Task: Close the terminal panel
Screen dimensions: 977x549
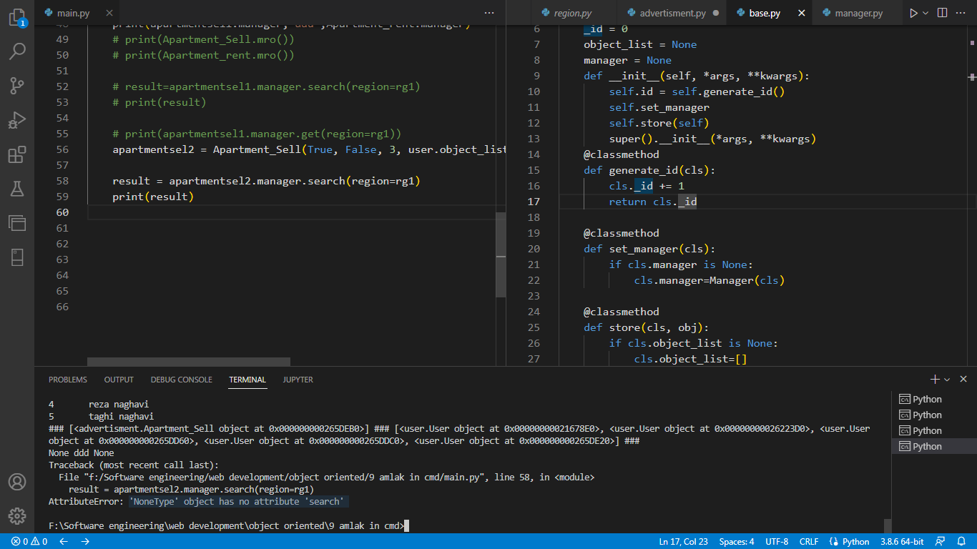Action: pos(963,379)
